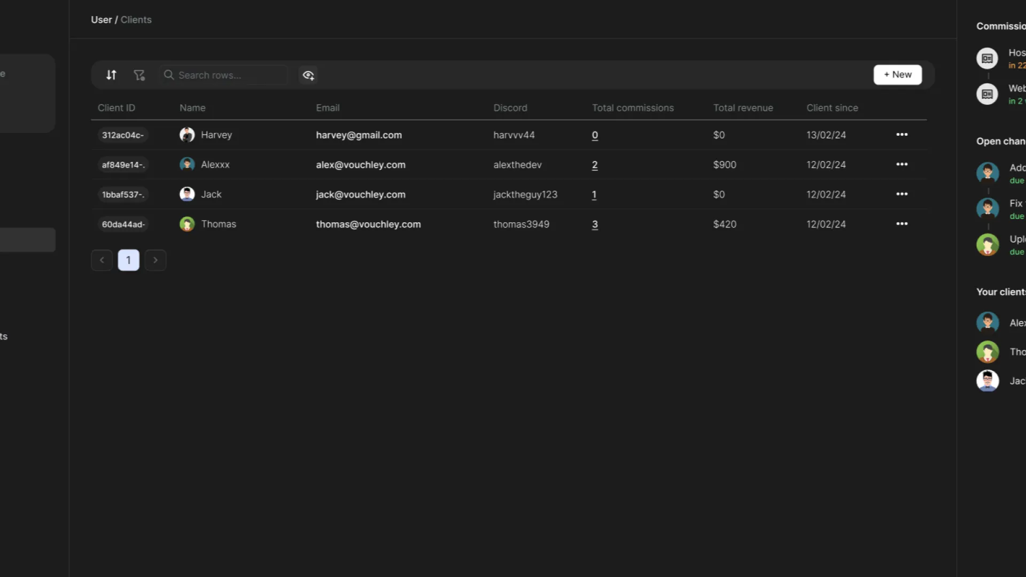
Task: Click the sort rows icon
Action: point(111,75)
